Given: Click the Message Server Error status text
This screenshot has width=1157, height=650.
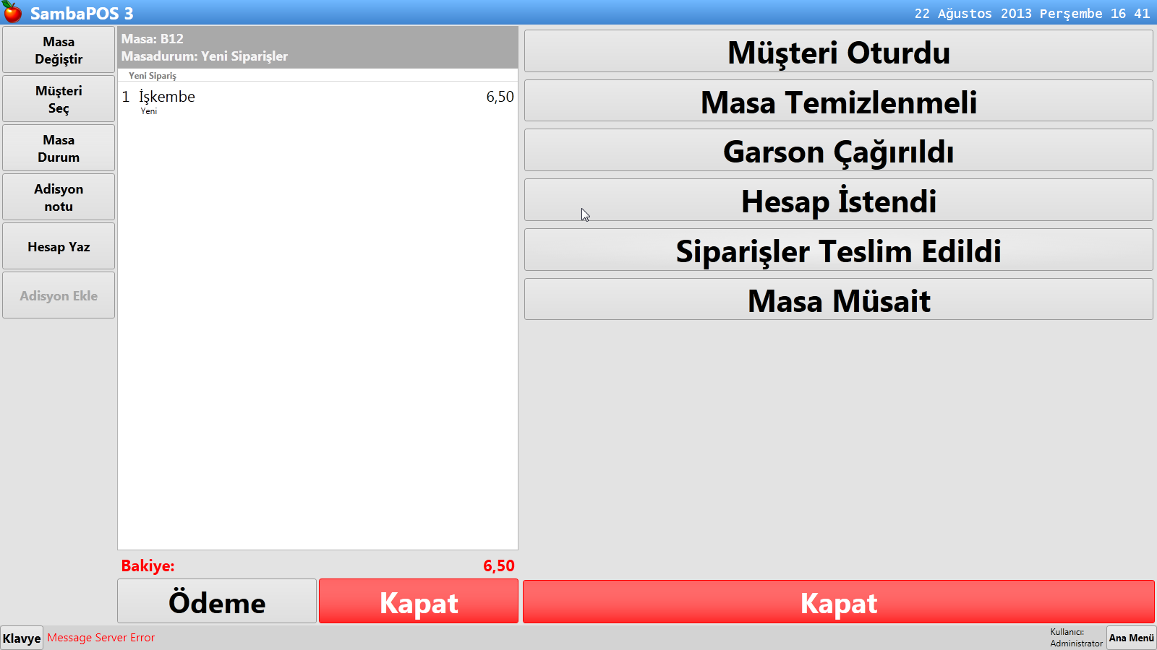Looking at the screenshot, I should tap(101, 638).
